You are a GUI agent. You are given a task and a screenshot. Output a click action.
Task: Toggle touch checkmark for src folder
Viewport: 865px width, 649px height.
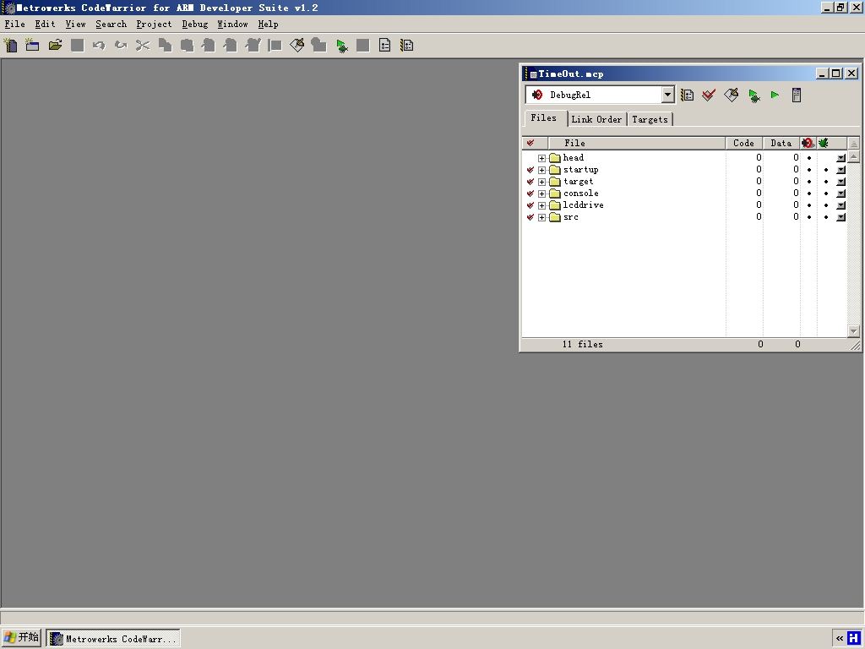530,217
